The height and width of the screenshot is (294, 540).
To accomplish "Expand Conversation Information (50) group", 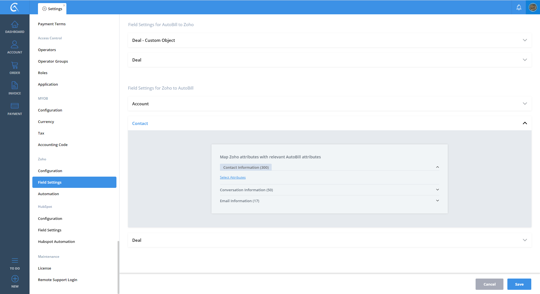I will coord(437,190).
